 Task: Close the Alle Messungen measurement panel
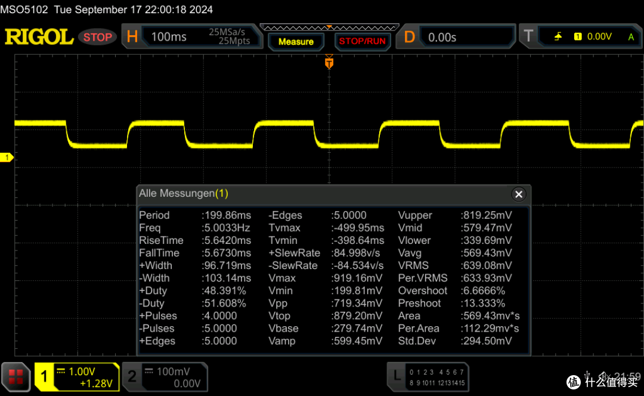[518, 194]
